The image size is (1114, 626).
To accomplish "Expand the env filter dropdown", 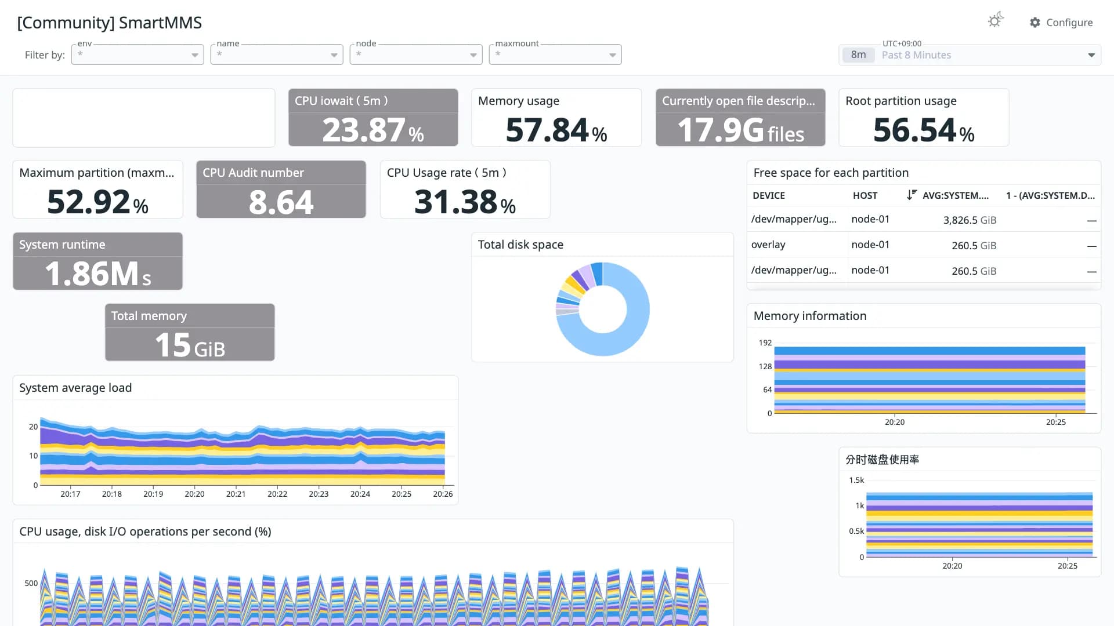I will (138, 54).
